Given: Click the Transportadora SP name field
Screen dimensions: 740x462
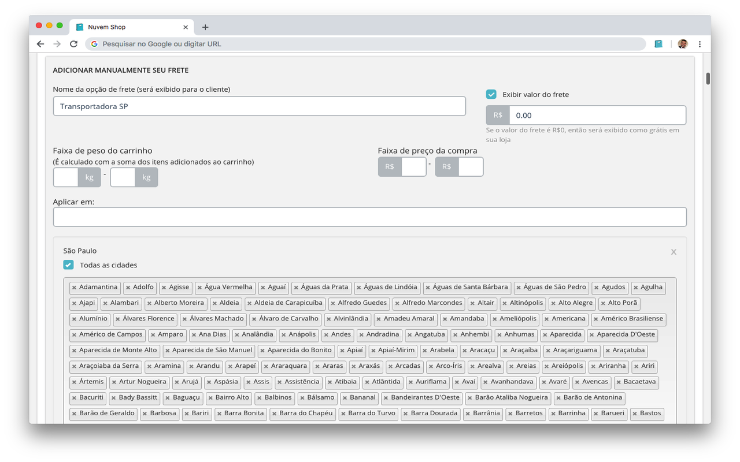Looking at the screenshot, I should click(258, 106).
